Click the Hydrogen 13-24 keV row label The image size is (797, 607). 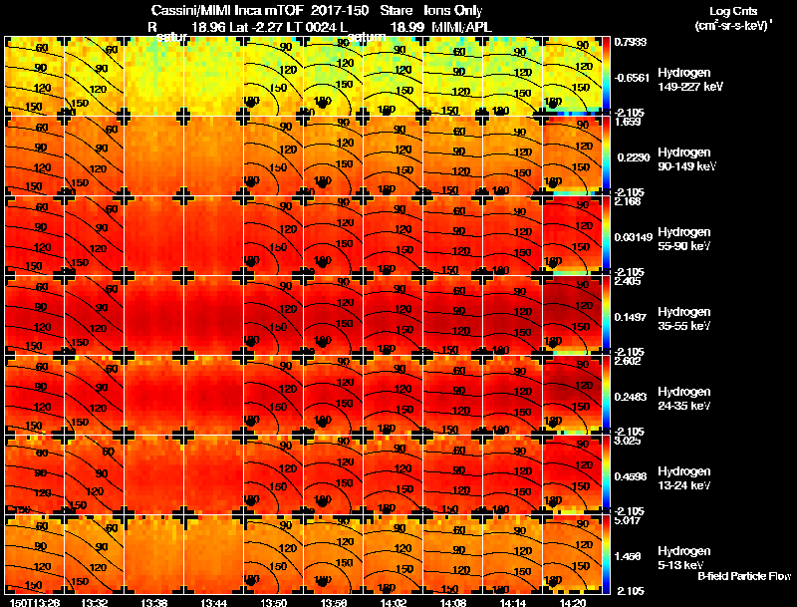pos(684,478)
